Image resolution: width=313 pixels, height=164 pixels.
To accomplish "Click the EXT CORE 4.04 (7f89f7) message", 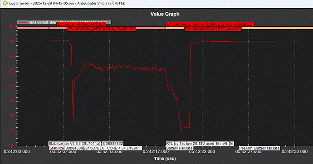I will pyautogui.click(x=120, y=148).
